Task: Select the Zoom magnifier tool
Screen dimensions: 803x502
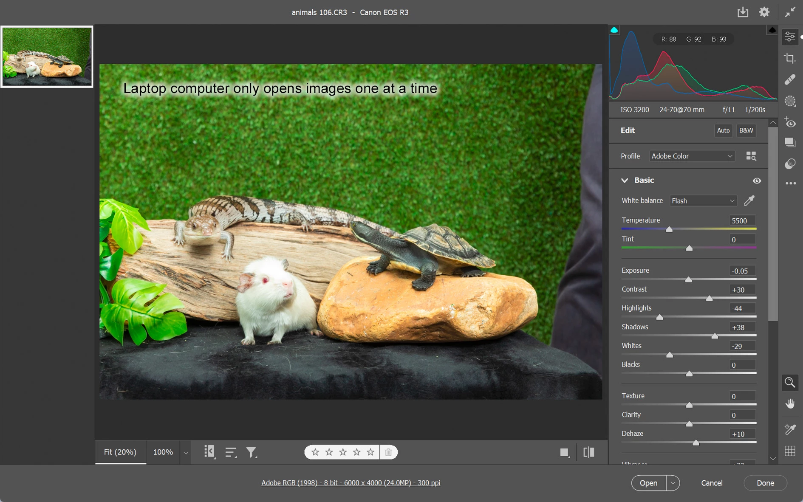Action: [x=790, y=382]
